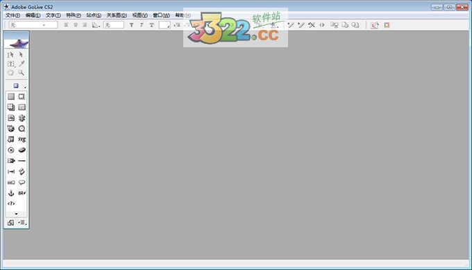Image resolution: width=472 pixels, height=270 pixels.
Task: Toggle center text alignment
Action: click(x=76, y=25)
